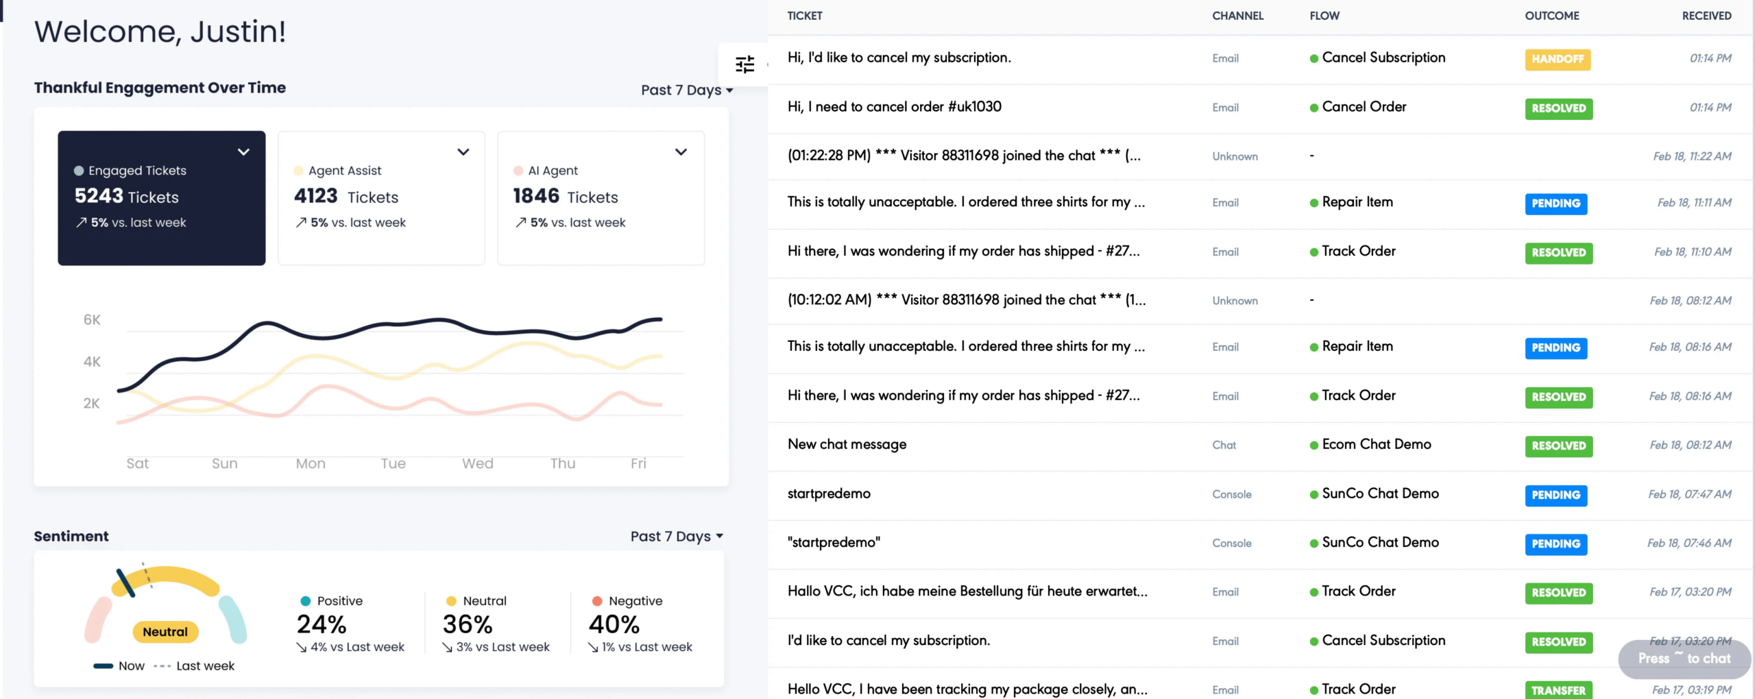Sort by CHANNEL column header
The width and height of the screenshot is (1755, 699).
1237,16
